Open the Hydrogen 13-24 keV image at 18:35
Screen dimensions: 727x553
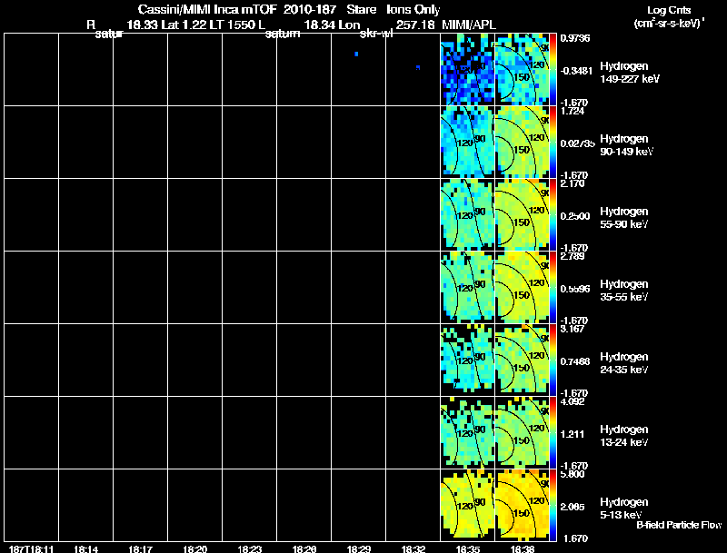point(467,432)
